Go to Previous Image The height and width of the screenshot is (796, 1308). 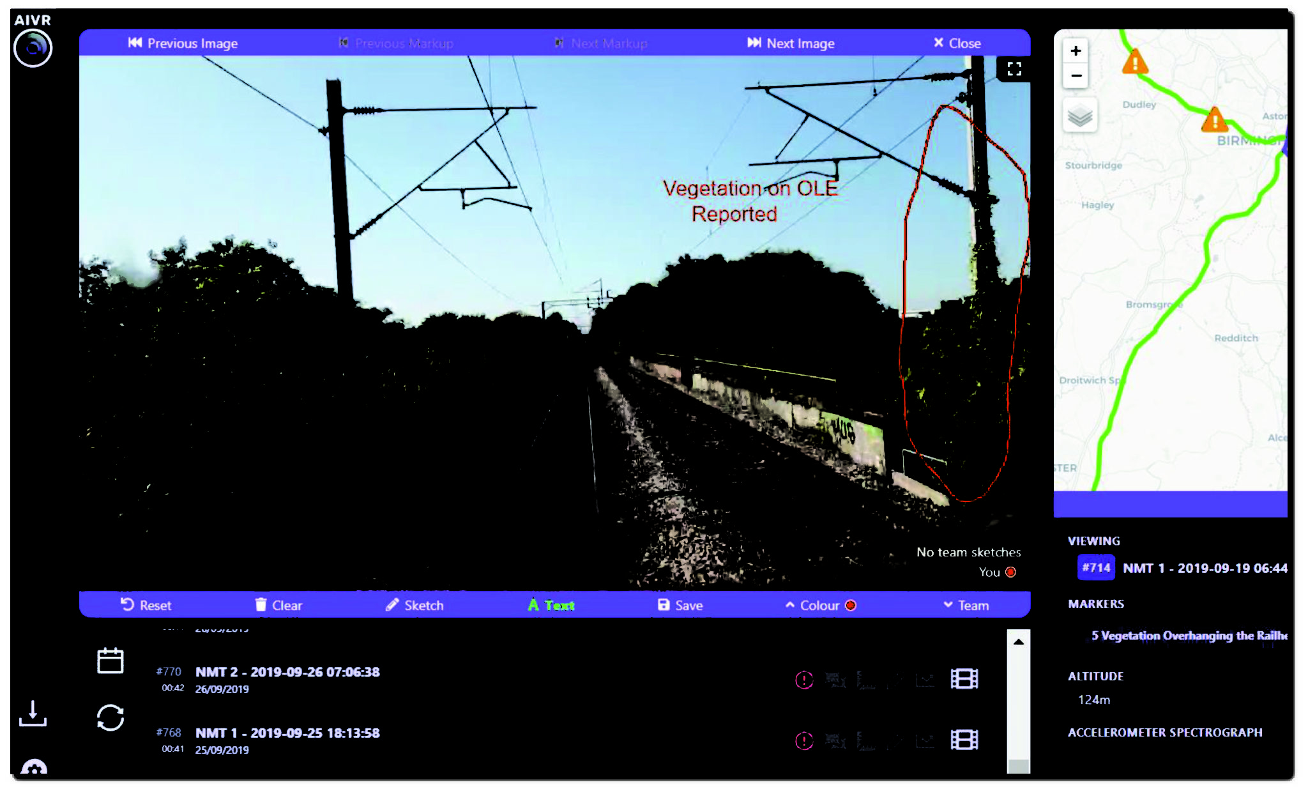click(183, 43)
